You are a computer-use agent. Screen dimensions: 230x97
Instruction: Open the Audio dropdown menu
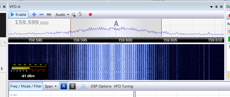[x=62, y=15]
